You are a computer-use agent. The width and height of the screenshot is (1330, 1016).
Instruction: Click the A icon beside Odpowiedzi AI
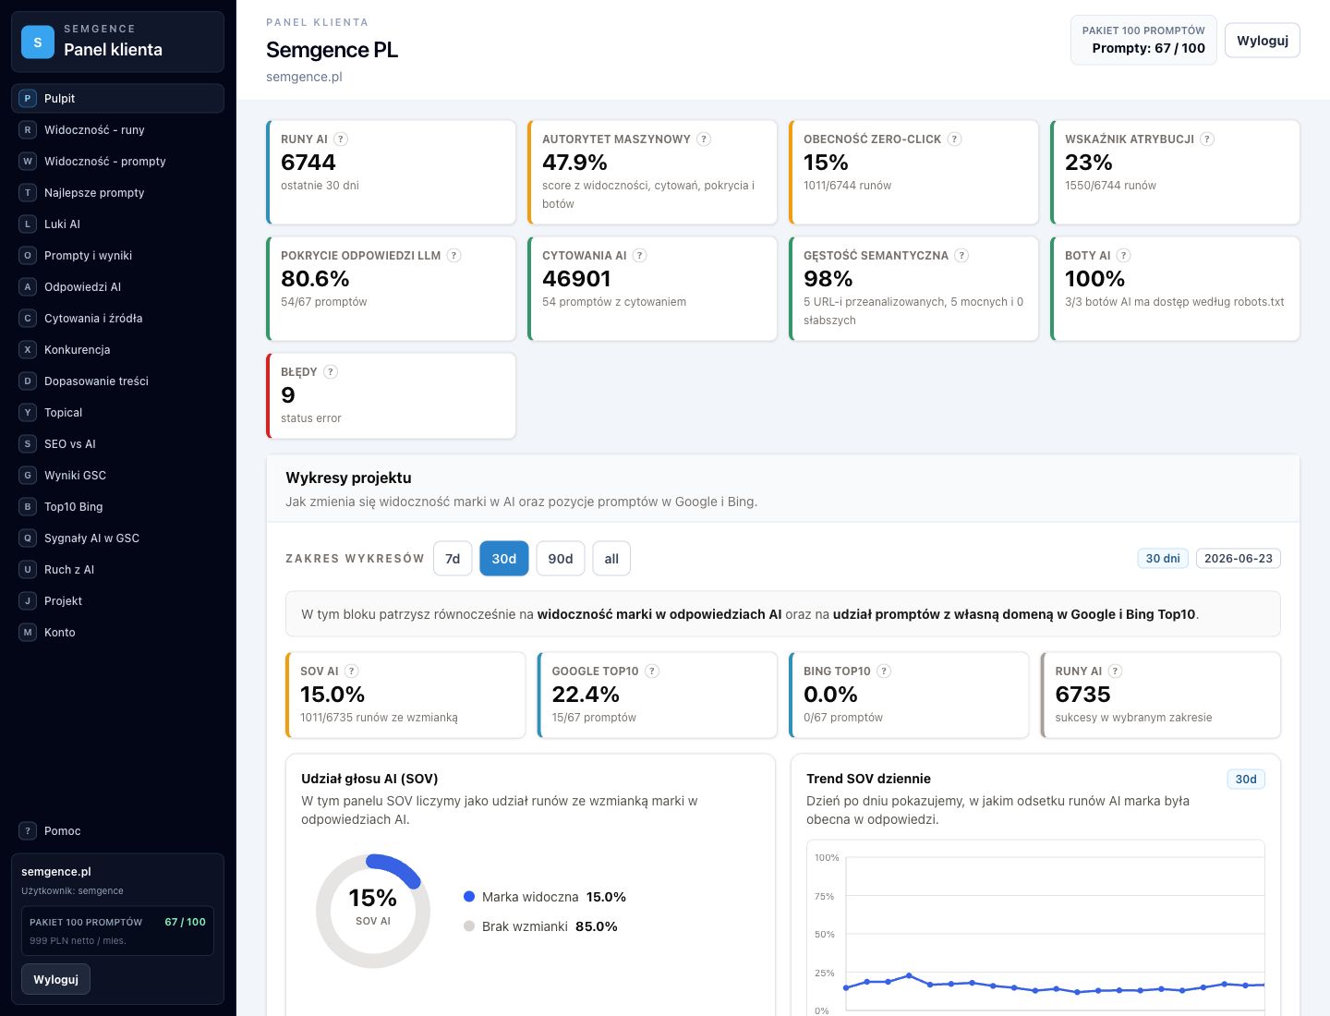tap(28, 287)
